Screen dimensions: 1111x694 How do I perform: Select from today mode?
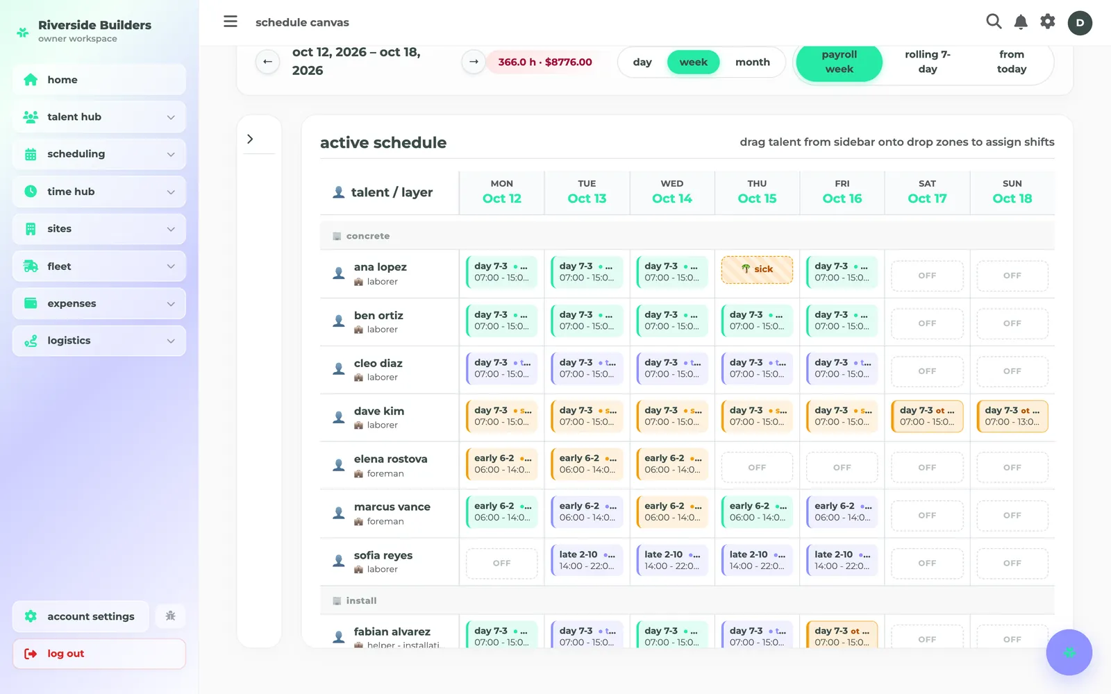(x=1012, y=62)
